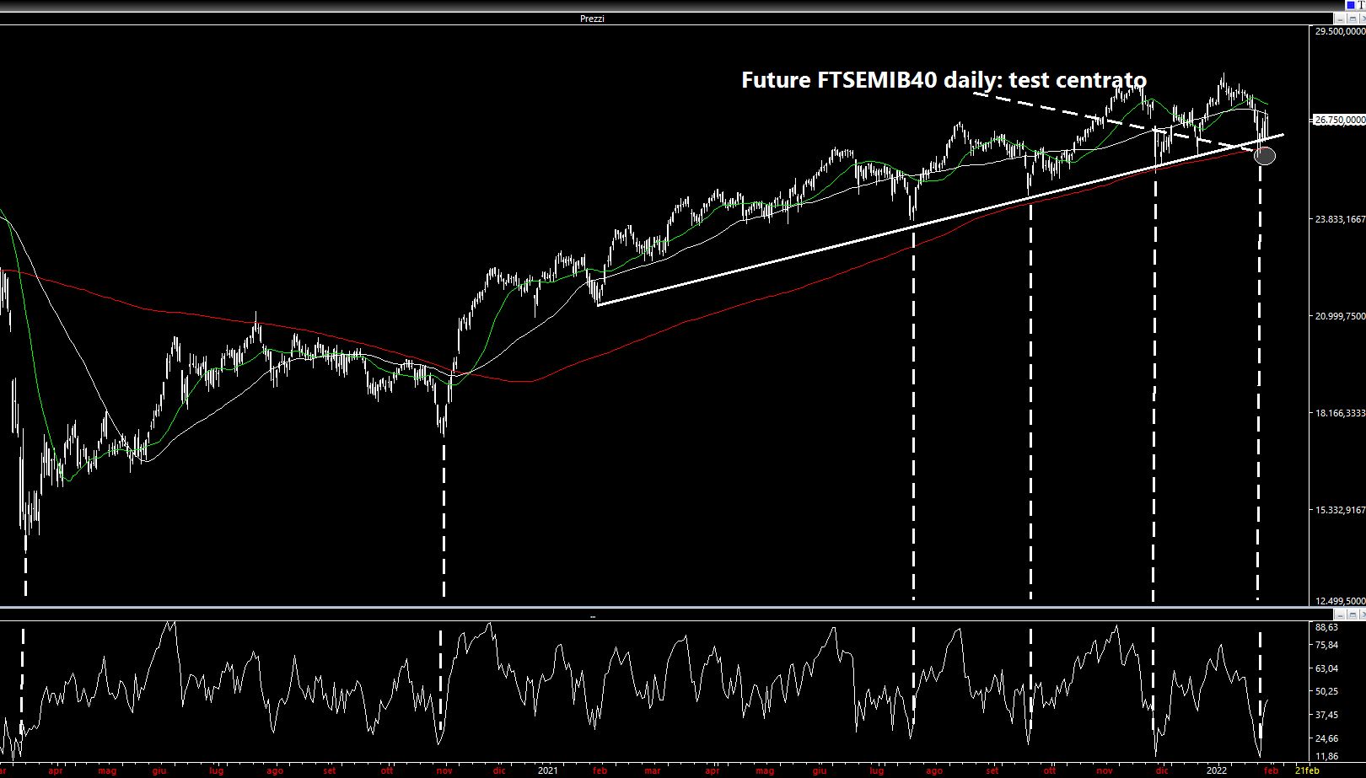Click the 88,63 oscillator scale value
The image size is (1366, 778).
(x=1326, y=628)
